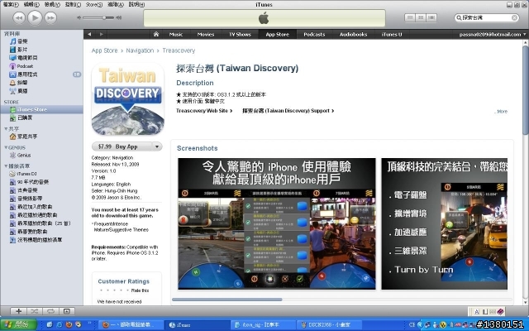Toggle repeat button
This screenshot has height=331, width=529.
pyautogui.click(x=50, y=311)
